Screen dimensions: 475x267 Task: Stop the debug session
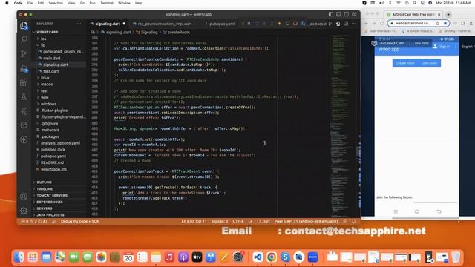pyautogui.click(x=295, y=24)
